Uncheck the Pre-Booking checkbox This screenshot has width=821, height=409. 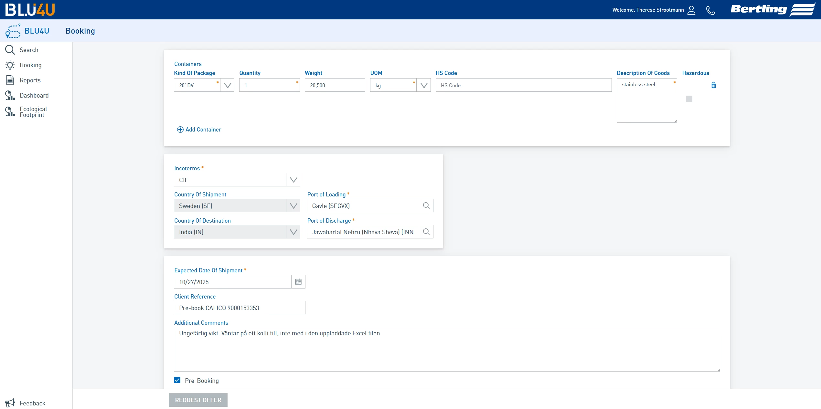coord(177,380)
